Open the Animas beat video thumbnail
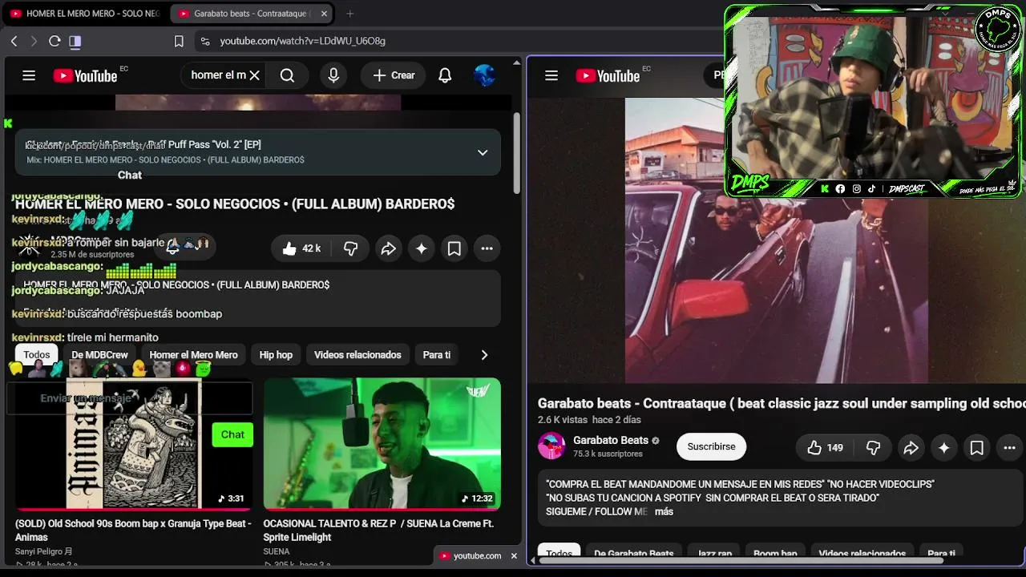 (x=132, y=444)
